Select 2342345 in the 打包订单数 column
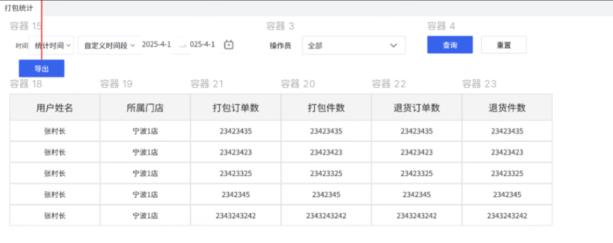Screen dimensions: 613x243 point(236,194)
